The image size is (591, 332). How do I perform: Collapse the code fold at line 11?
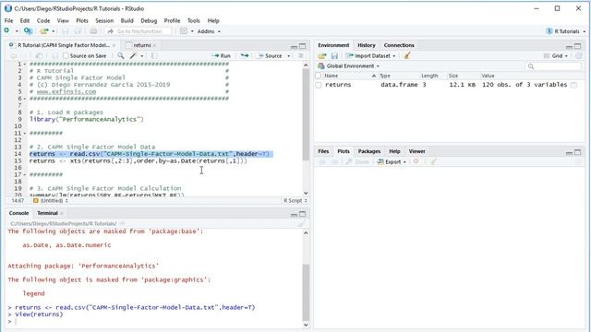point(25,133)
